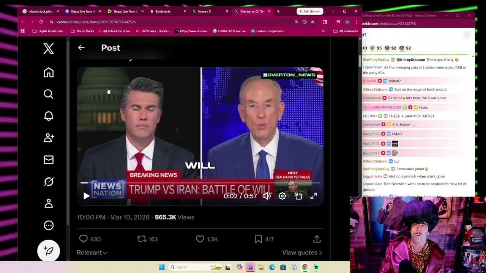The image size is (486, 273).
Task: Open Notifications bell in sidebar
Action: [x=49, y=116]
